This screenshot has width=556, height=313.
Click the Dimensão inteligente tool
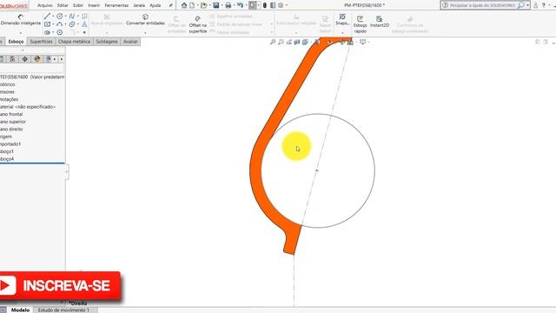20,20
